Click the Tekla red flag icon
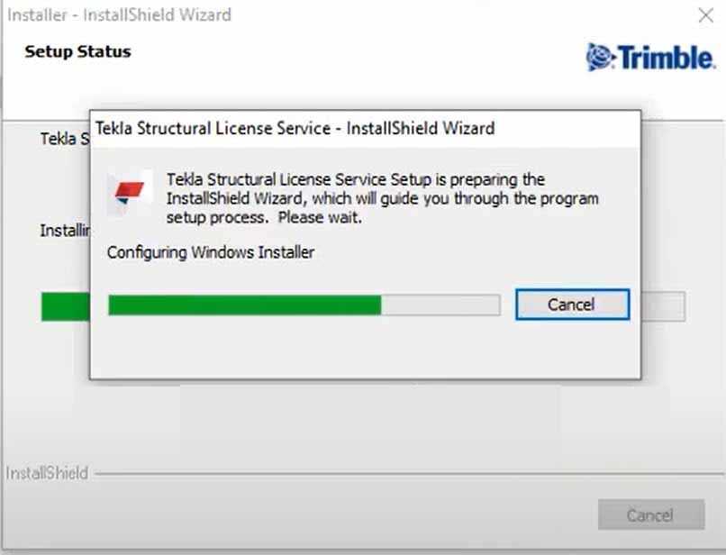The height and width of the screenshot is (555, 726). (129, 193)
